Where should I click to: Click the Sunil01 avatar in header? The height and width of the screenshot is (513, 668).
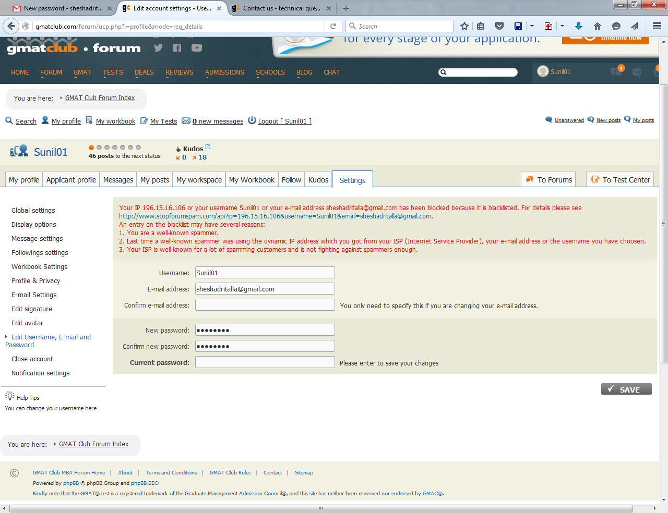click(543, 71)
